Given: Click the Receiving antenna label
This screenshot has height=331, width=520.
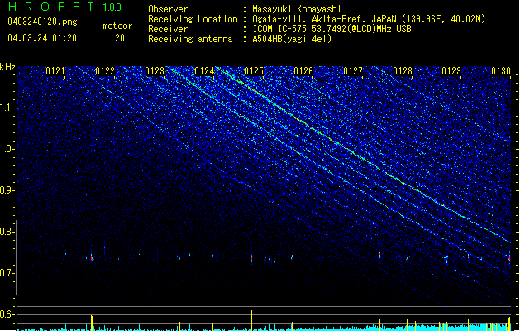Looking at the screenshot, I should click(190, 39).
